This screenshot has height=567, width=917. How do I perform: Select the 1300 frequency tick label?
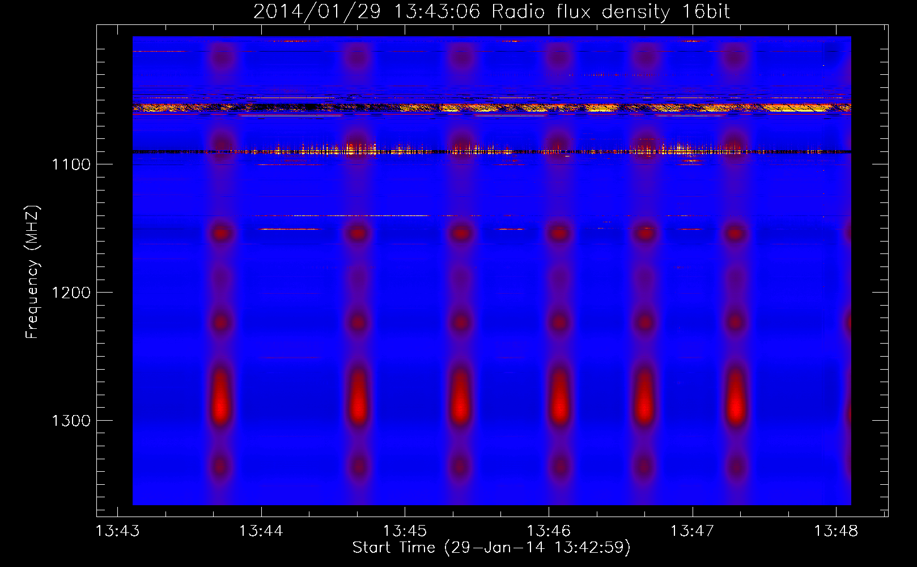coord(71,421)
